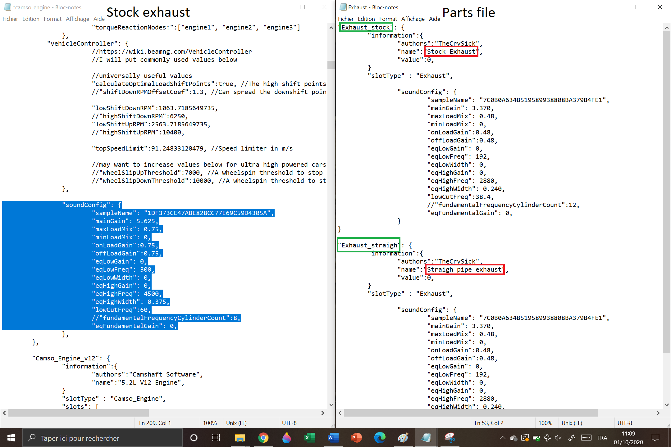Open Google Chrome from the taskbar
This screenshot has height=447, width=671.
pyautogui.click(x=263, y=438)
